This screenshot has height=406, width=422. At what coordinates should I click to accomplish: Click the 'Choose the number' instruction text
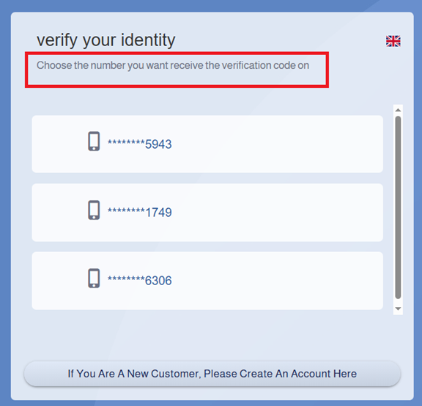pos(173,65)
